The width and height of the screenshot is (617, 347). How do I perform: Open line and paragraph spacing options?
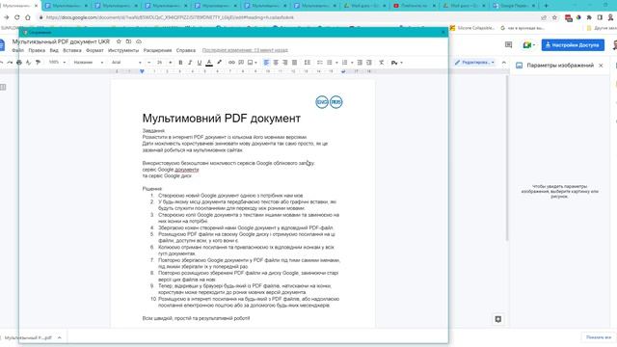click(x=308, y=62)
